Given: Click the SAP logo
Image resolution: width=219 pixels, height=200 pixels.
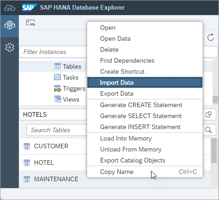Looking at the screenshot, I should [x=30, y=8].
